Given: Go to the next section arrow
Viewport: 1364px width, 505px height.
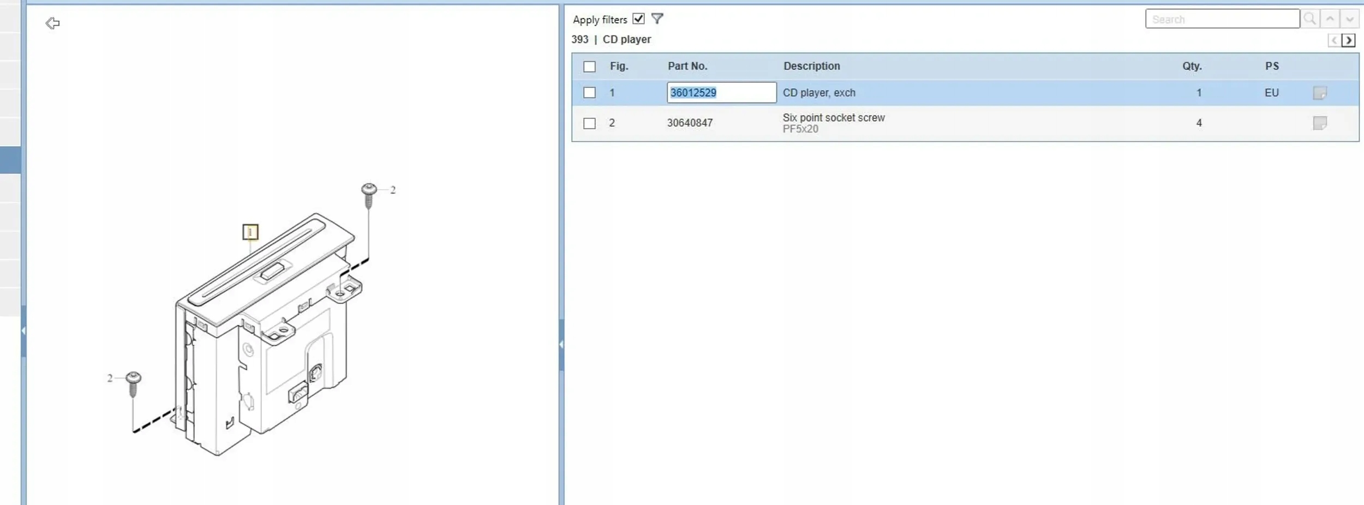Looking at the screenshot, I should (1348, 40).
